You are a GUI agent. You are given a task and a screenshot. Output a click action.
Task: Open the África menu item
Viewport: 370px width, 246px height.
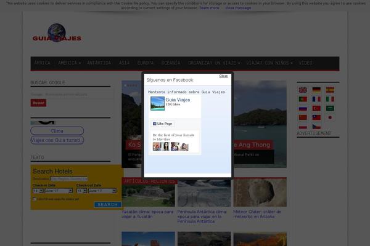tap(42, 63)
